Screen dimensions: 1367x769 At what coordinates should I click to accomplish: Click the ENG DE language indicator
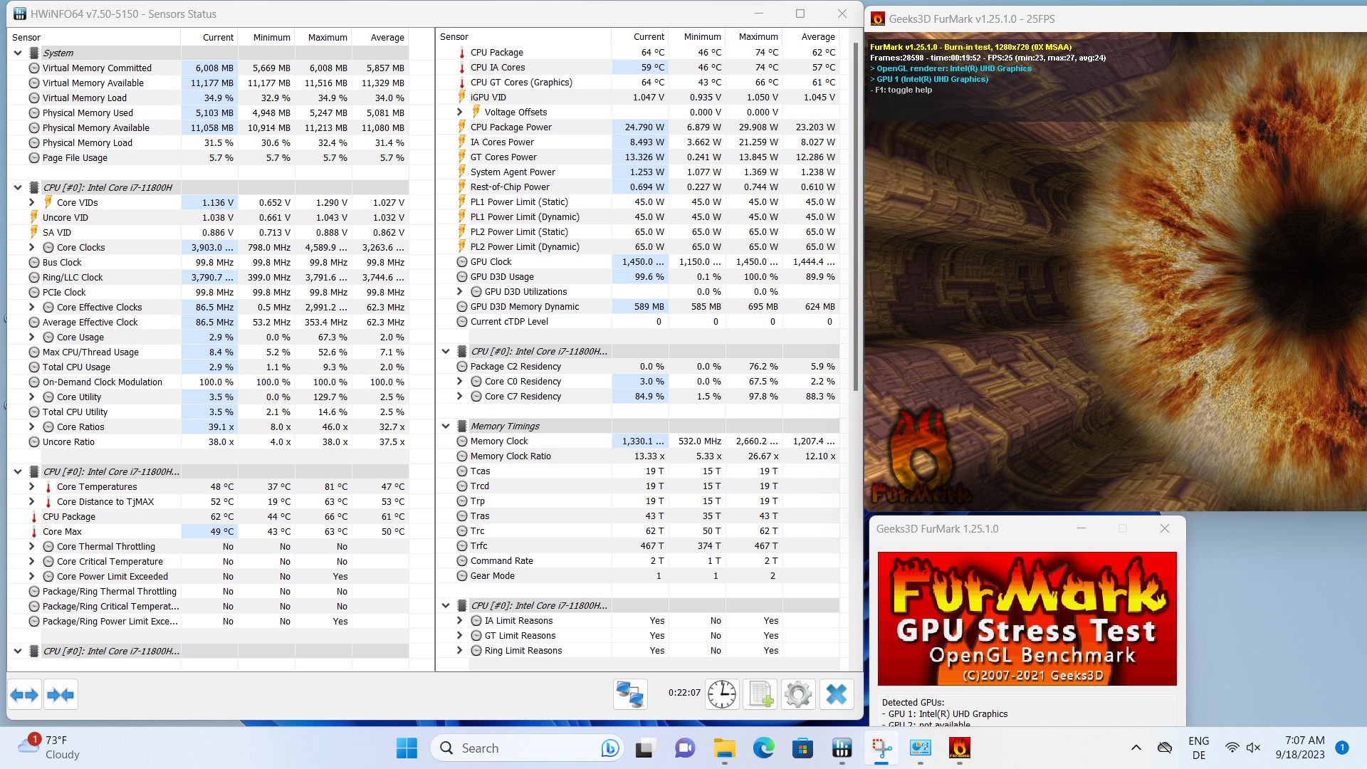point(1199,748)
